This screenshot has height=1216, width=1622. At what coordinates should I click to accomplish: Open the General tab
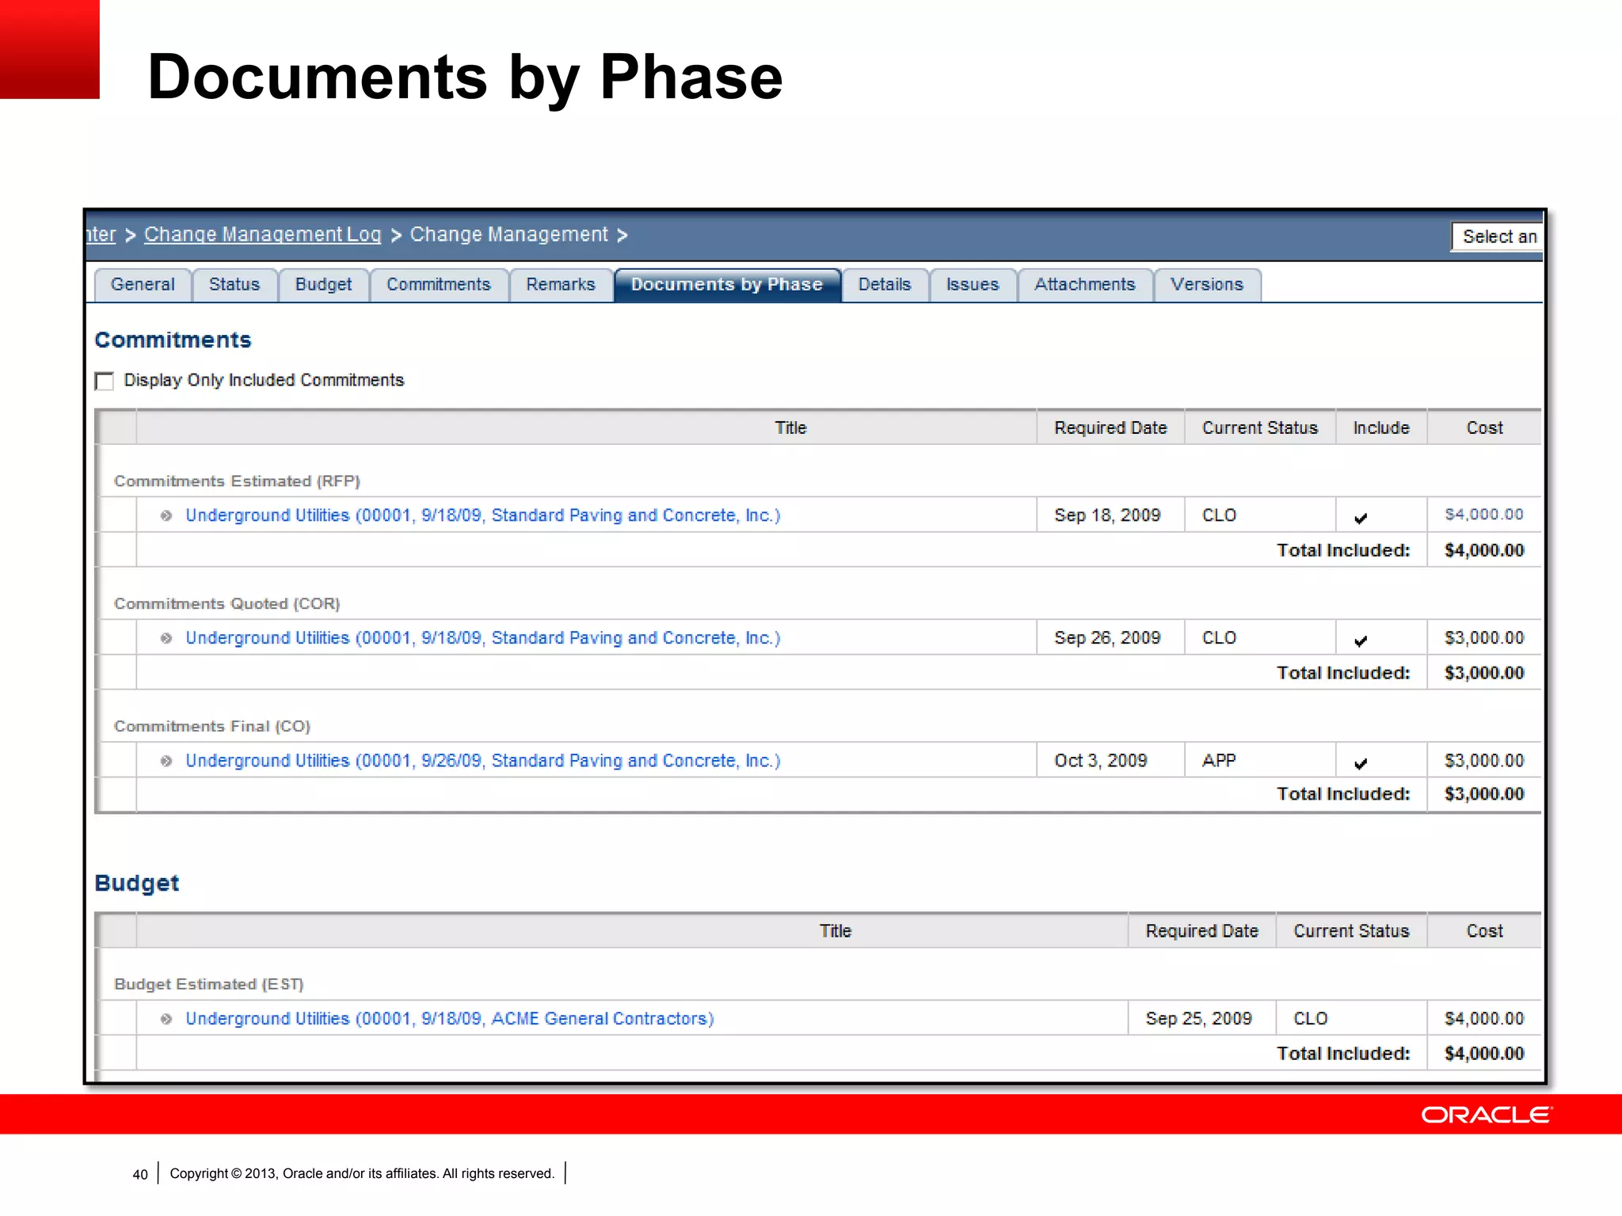coord(143,285)
